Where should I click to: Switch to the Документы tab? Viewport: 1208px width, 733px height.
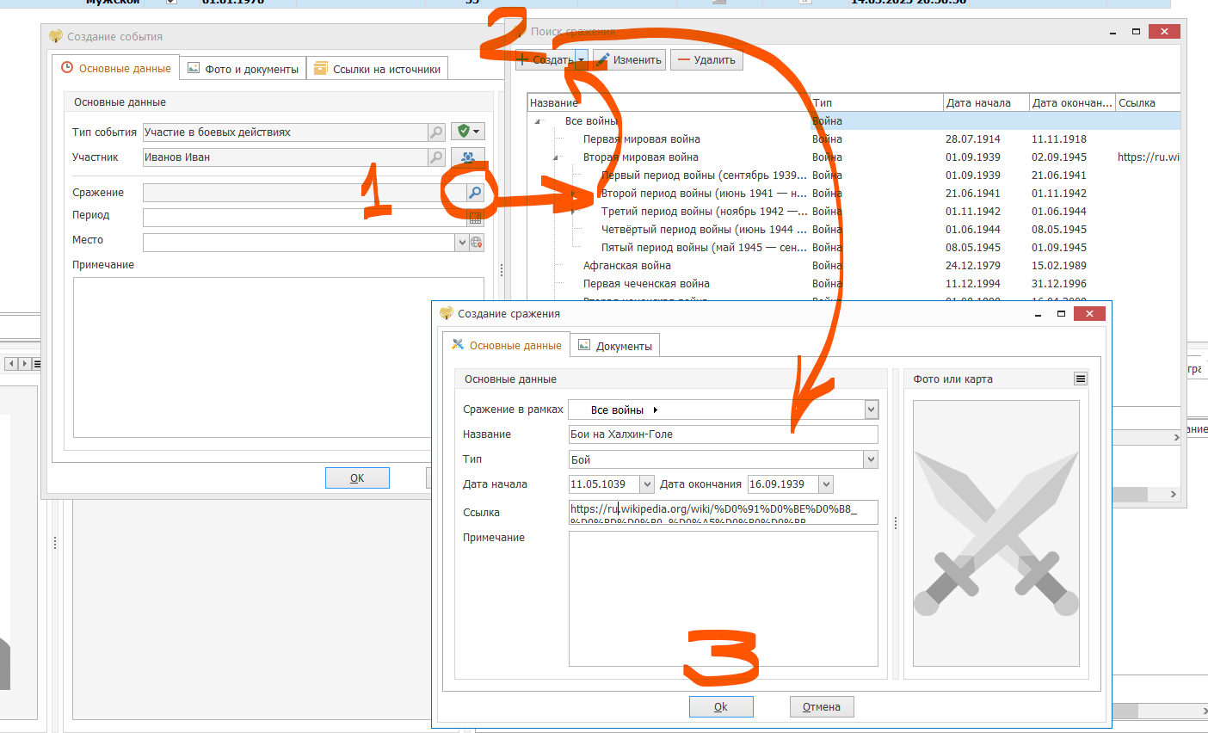pyautogui.click(x=616, y=346)
